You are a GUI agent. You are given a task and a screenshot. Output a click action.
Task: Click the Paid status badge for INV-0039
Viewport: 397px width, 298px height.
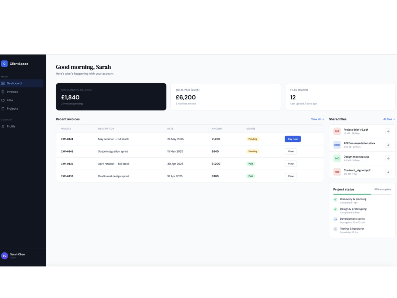point(251,164)
